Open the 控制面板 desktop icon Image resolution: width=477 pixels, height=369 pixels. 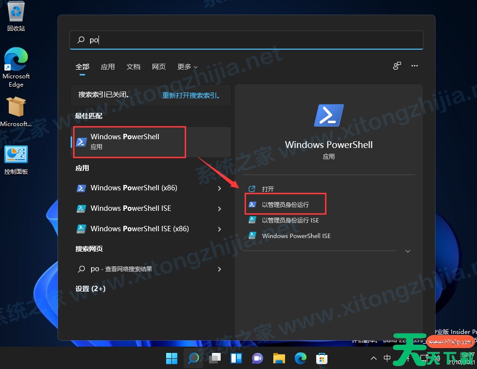[x=16, y=160]
